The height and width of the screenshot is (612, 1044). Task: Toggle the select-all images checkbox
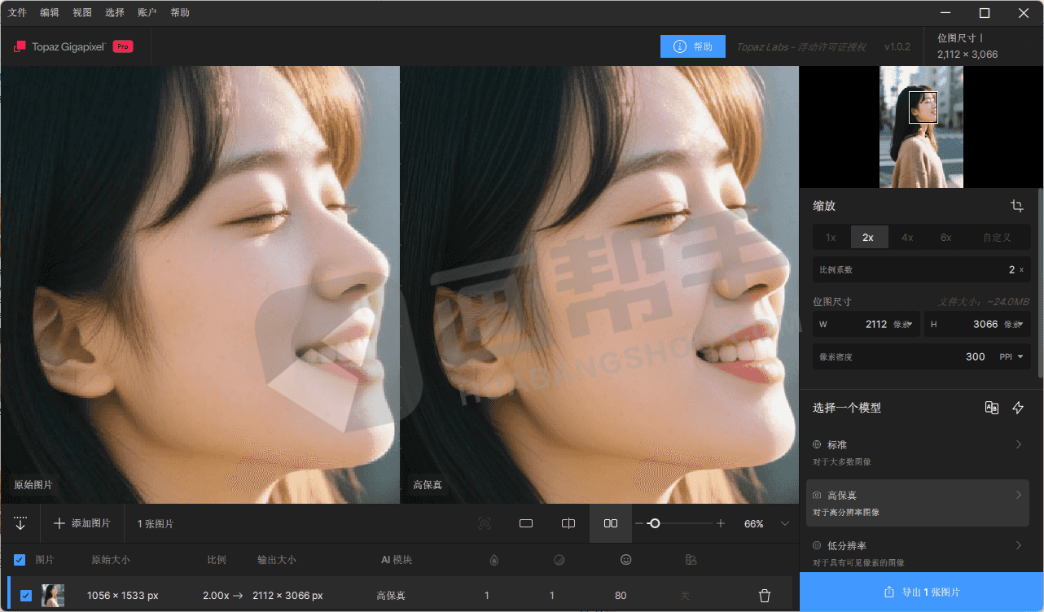pyautogui.click(x=20, y=560)
